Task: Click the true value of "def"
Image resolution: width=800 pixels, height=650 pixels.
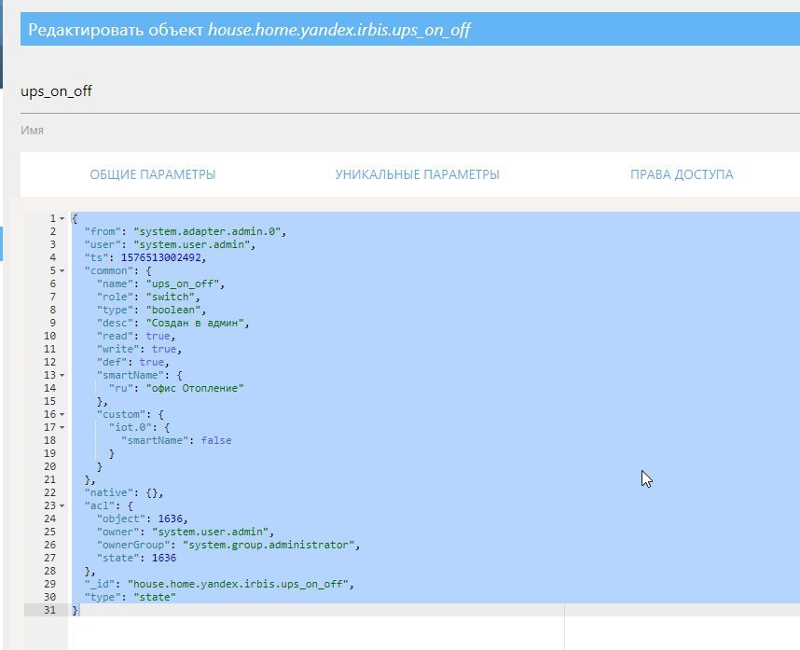Action: tap(152, 362)
